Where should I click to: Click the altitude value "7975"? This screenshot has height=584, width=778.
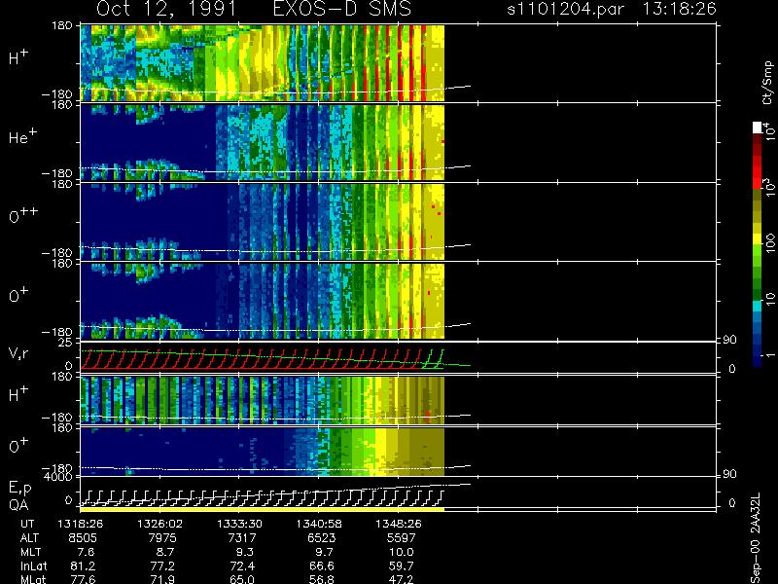[162, 538]
